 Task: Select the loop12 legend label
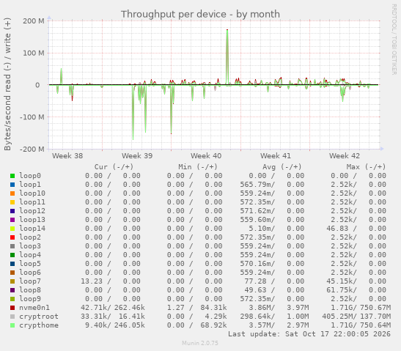click(32, 211)
